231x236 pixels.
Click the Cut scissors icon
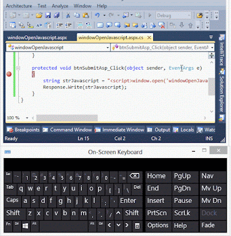68,15
